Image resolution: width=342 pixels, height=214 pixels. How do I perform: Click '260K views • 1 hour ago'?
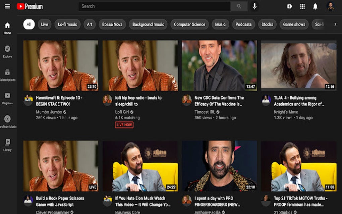pos(57,118)
